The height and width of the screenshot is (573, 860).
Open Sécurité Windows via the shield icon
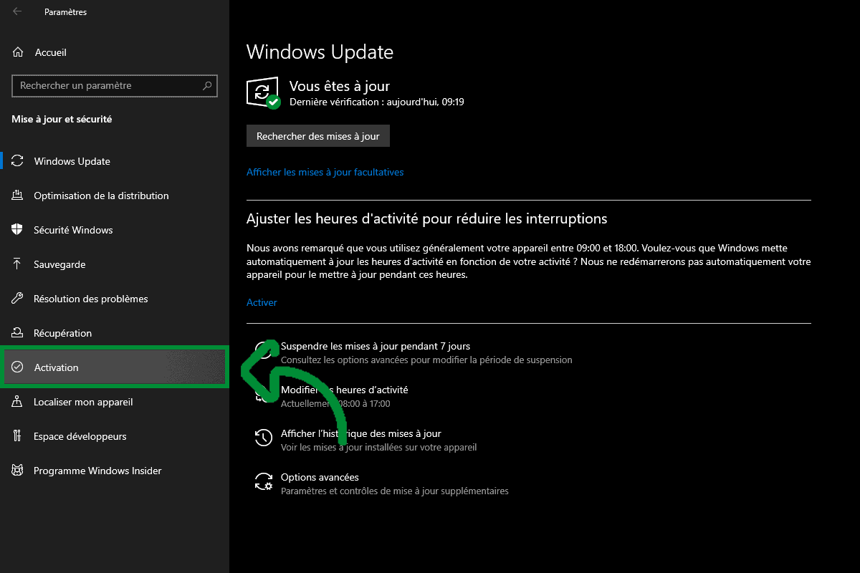(19, 230)
